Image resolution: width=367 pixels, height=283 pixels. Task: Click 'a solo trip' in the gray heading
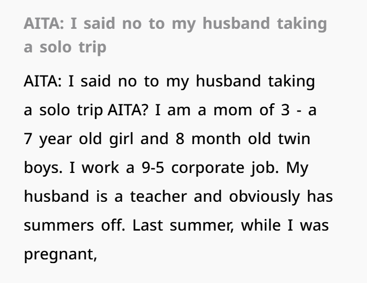point(65,47)
